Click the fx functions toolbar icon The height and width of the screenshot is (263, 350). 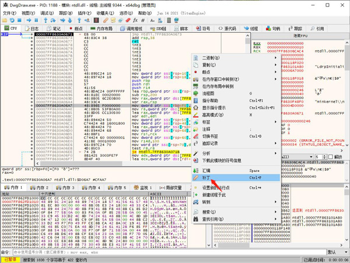[135, 20]
